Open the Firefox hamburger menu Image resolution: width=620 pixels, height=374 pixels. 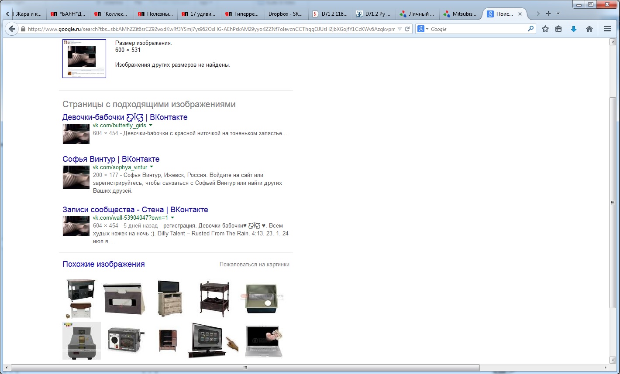(607, 29)
